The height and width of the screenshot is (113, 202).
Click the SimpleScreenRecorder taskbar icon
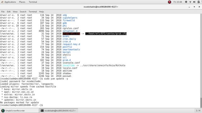tap(3, 110)
